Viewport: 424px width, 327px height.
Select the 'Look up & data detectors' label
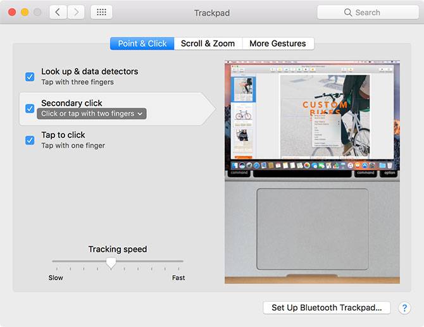(90, 71)
